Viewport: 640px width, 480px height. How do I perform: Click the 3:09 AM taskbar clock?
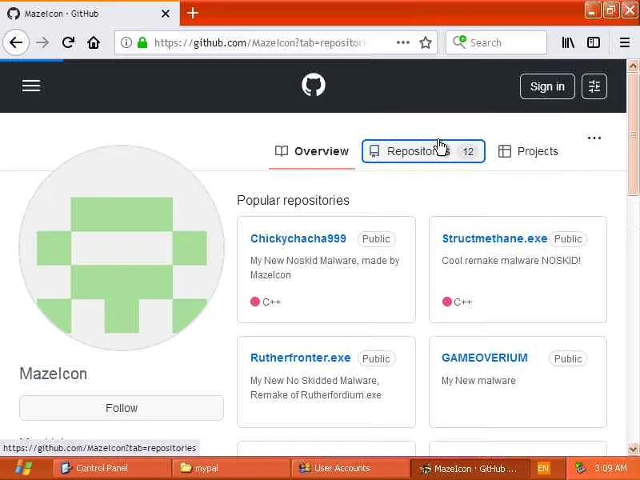pyautogui.click(x=610, y=468)
